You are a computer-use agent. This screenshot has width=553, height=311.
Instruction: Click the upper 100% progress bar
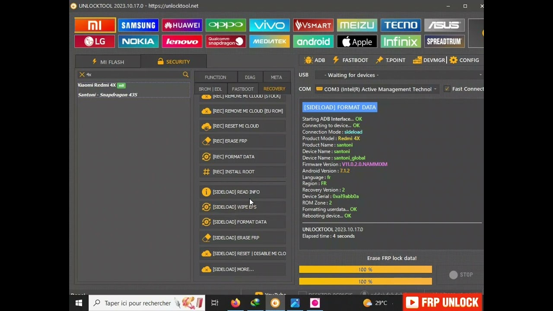tap(365, 270)
